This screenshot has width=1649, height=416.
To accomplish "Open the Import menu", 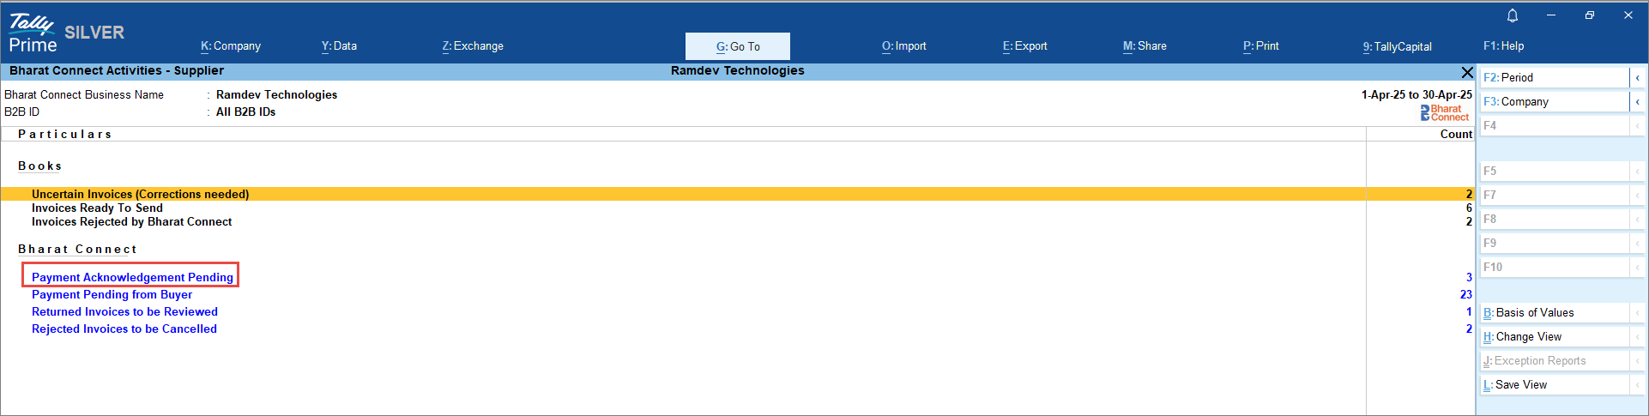I will (x=904, y=46).
